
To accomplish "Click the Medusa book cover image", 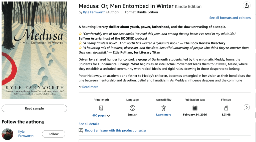I will 34,50.
